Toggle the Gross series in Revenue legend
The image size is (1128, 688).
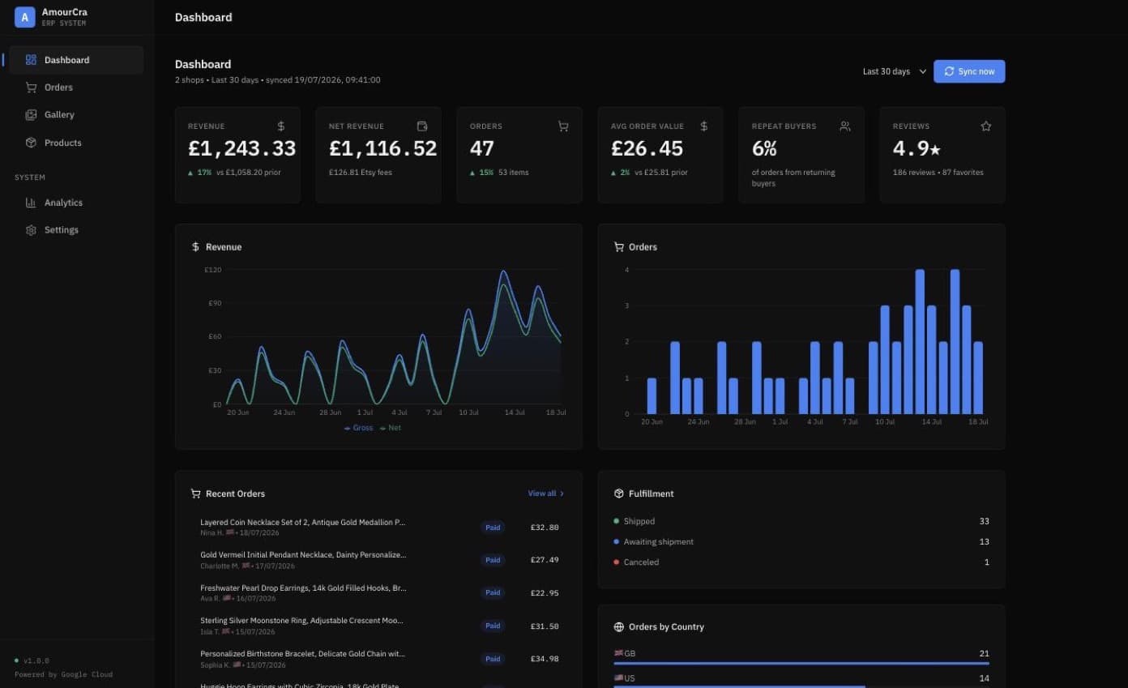tap(358, 428)
